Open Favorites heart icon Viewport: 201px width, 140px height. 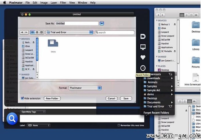143,57
